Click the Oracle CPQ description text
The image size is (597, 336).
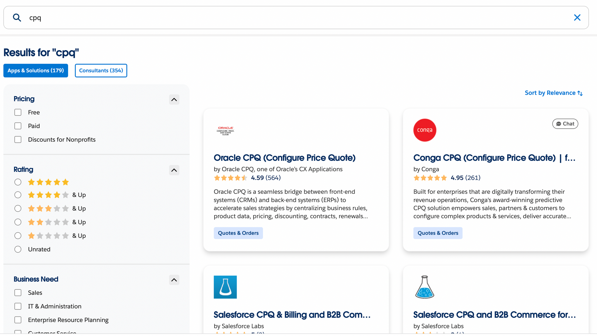[x=291, y=204]
